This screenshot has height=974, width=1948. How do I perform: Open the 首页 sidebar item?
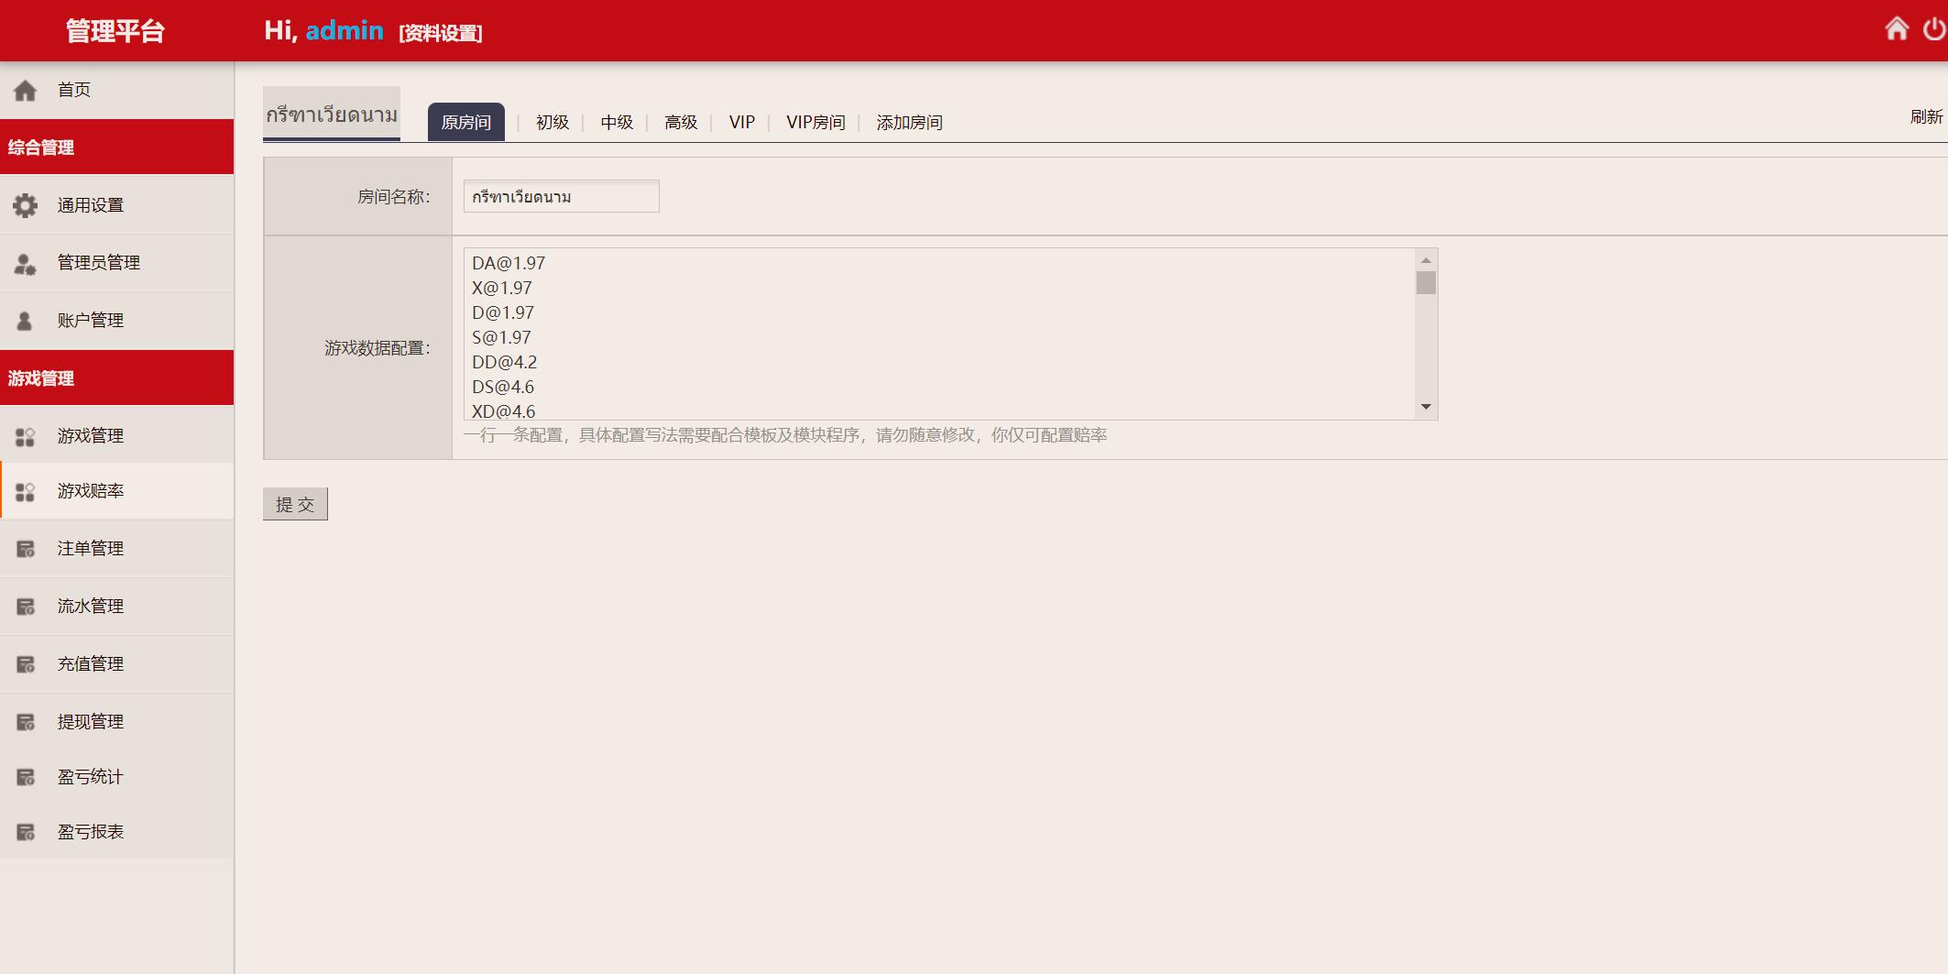(116, 90)
